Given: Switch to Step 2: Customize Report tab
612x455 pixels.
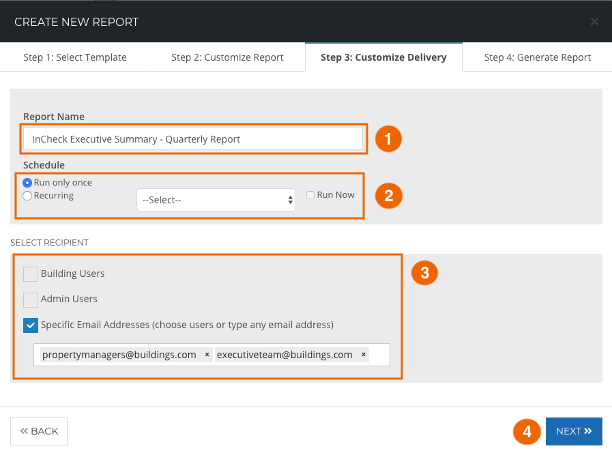Looking at the screenshot, I should coord(228,57).
